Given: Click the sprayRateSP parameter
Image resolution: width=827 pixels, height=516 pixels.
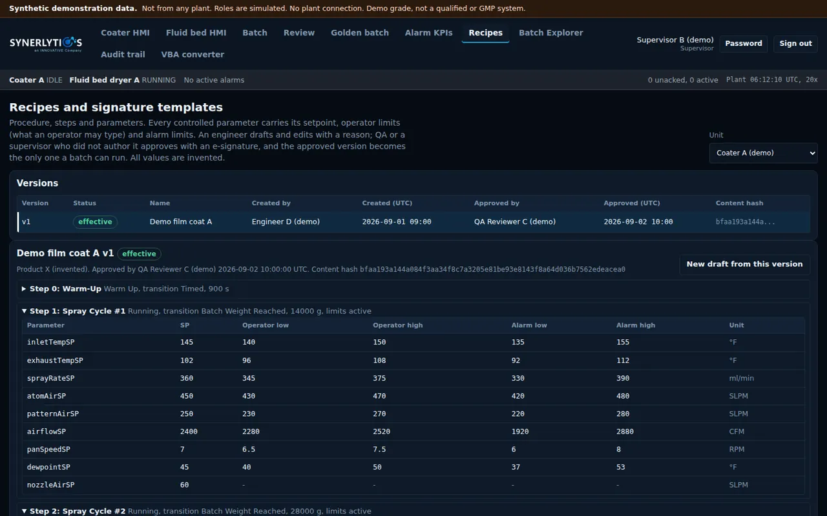Looking at the screenshot, I should click(50, 379).
